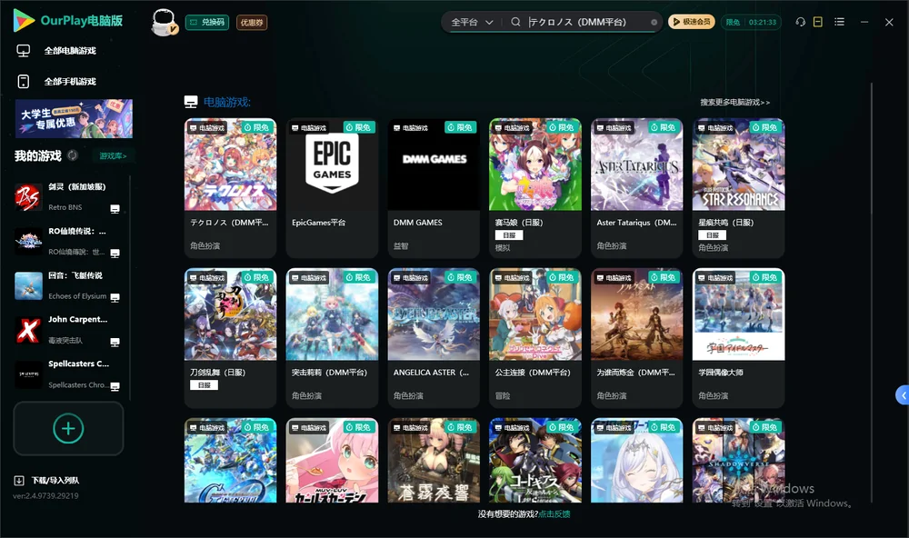Open 为谁而炼金 (DMM平台) game card
The image size is (909, 538).
pyautogui.click(x=636, y=338)
